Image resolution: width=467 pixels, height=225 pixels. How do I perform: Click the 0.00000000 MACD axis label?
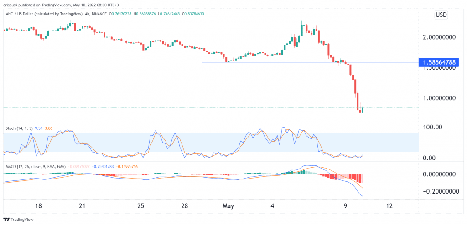click(x=438, y=174)
